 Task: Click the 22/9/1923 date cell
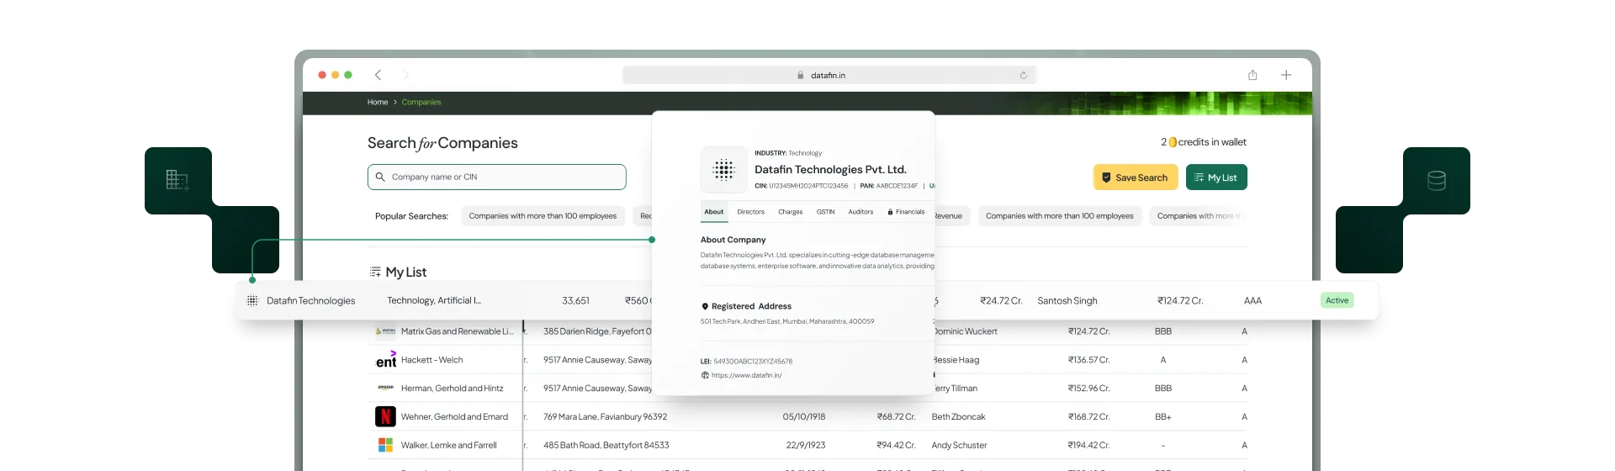click(806, 446)
